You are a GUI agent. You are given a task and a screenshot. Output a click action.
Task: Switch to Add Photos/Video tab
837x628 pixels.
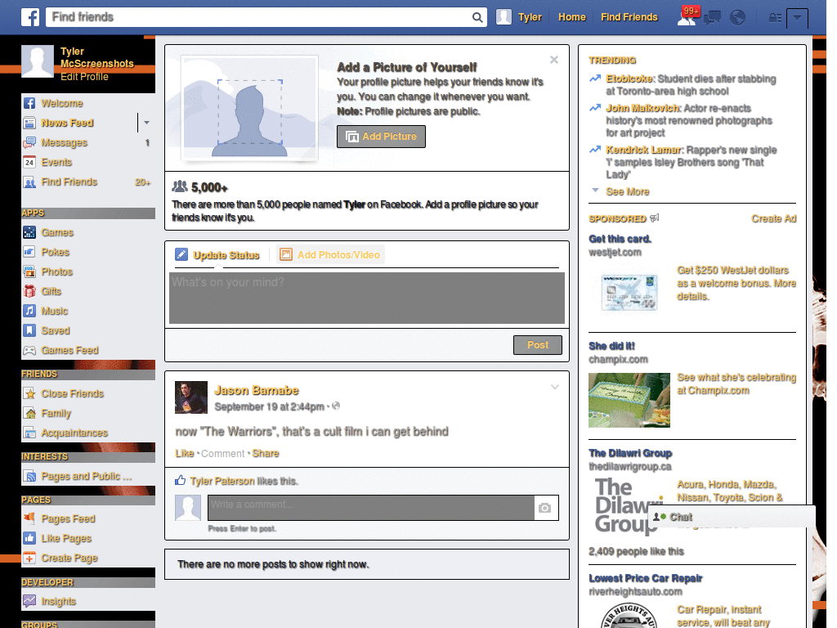tap(330, 255)
